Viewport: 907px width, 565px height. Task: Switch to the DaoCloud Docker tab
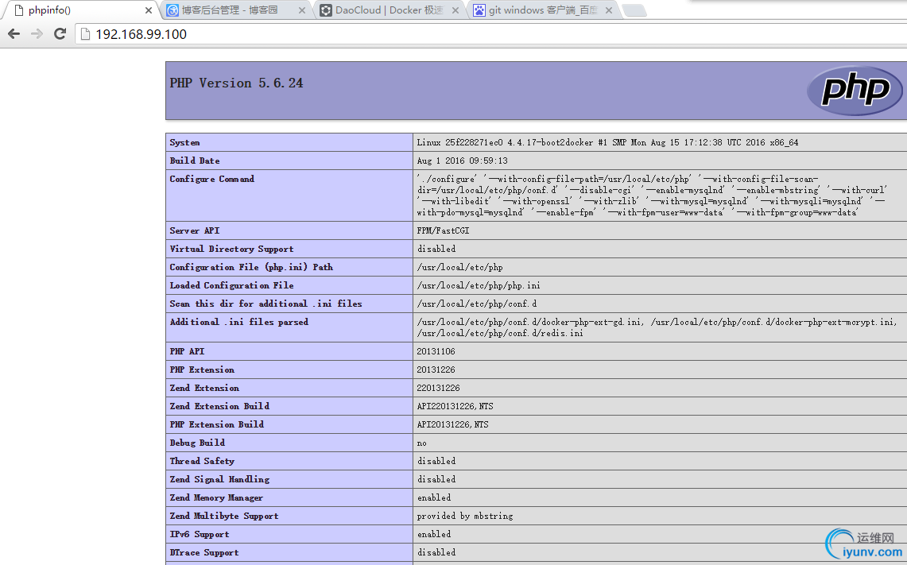click(x=390, y=10)
